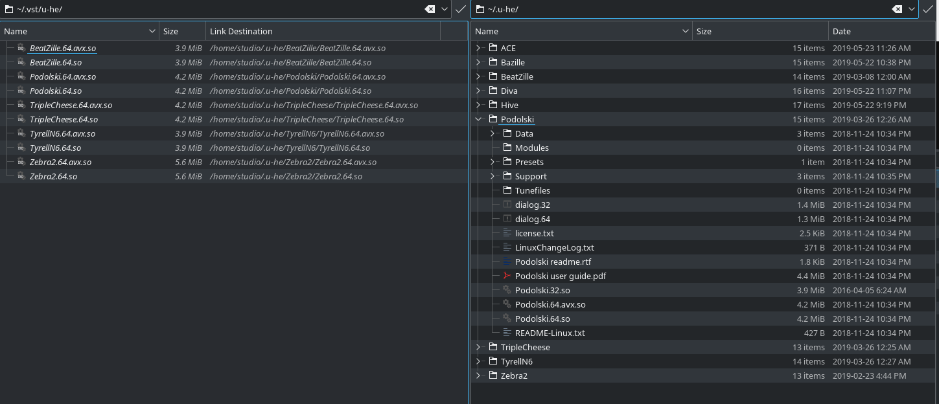Expand the Diva folder
The image size is (939, 404).
[x=478, y=91]
